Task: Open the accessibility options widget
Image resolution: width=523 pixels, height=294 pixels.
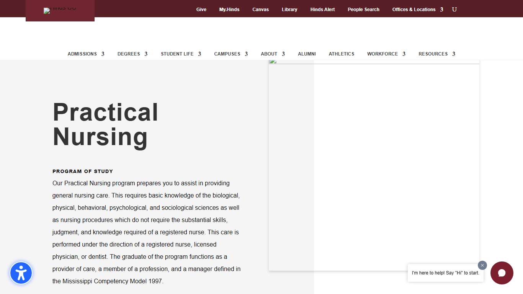Action: click(21, 273)
